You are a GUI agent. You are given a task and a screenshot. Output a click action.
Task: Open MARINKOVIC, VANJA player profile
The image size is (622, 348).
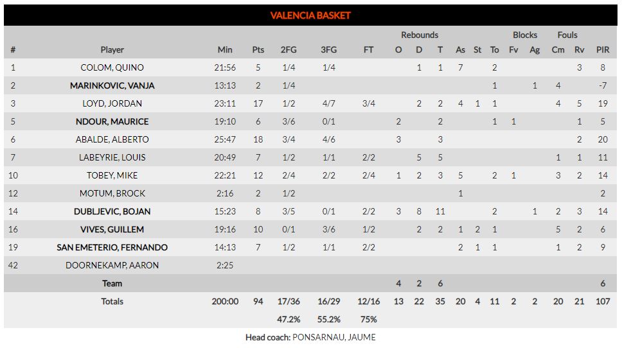pos(112,85)
